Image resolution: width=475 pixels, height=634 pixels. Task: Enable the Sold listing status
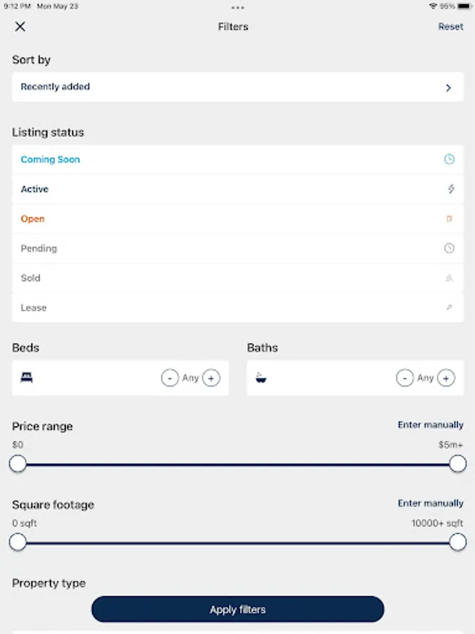tap(31, 278)
